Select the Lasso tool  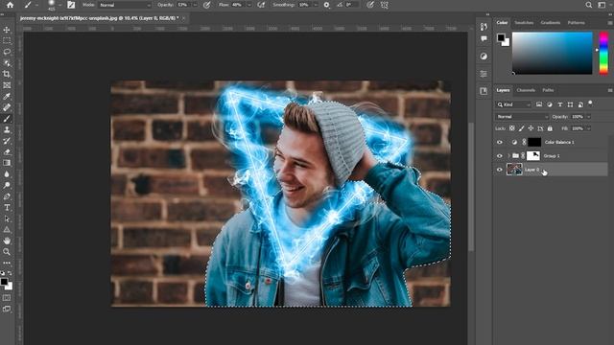coord(7,52)
